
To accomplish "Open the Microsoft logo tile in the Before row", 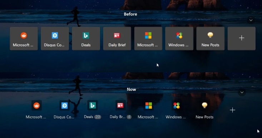I will pyautogui.click(x=148, y=39).
